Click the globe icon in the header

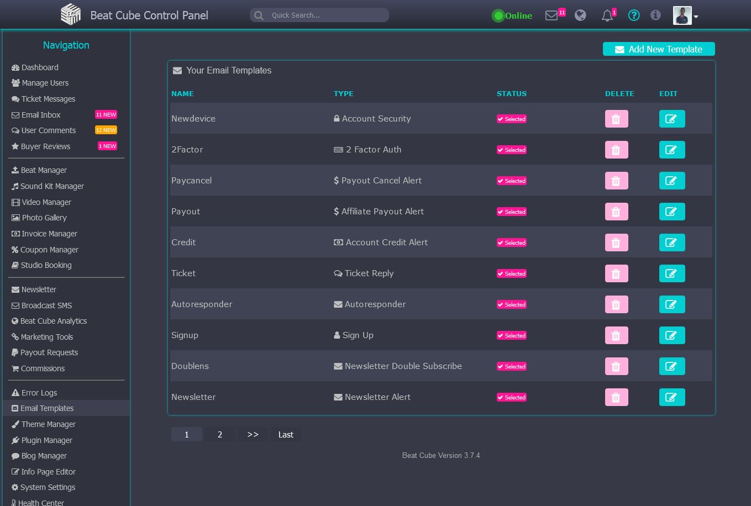pos(580,15)
